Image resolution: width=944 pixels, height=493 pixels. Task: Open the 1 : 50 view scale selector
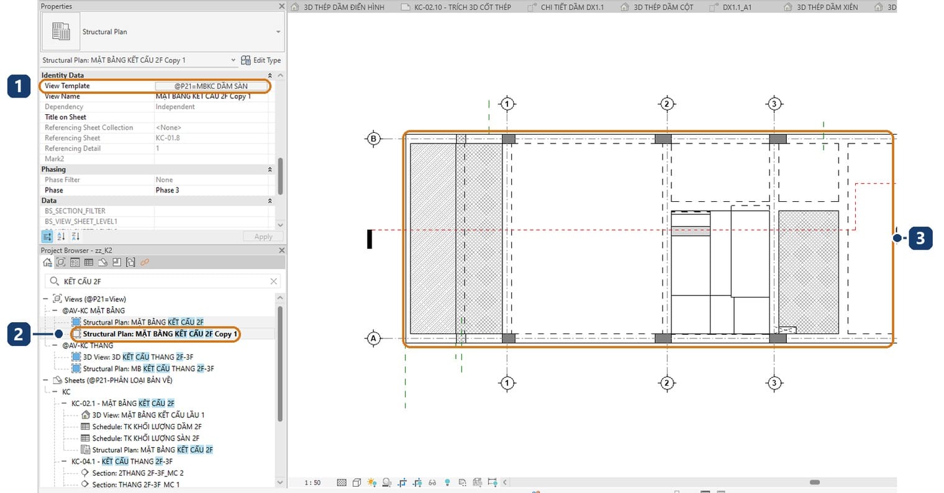(312, 482)
